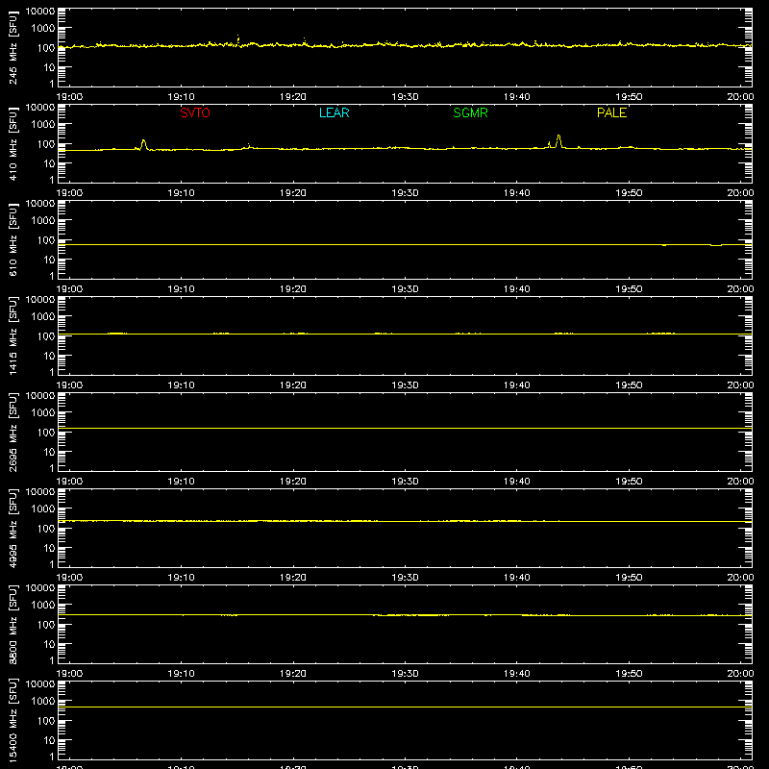Click 19:00 tick label under 2695 MHz plot
The width and height of the screenshot is (769, 769).
69,482
